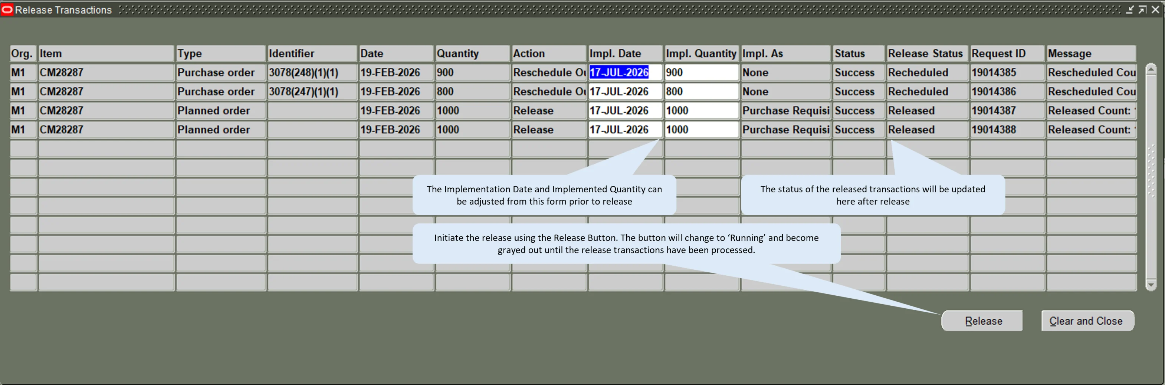Click the scroll up arrow of the table

tap(1151, 69)
